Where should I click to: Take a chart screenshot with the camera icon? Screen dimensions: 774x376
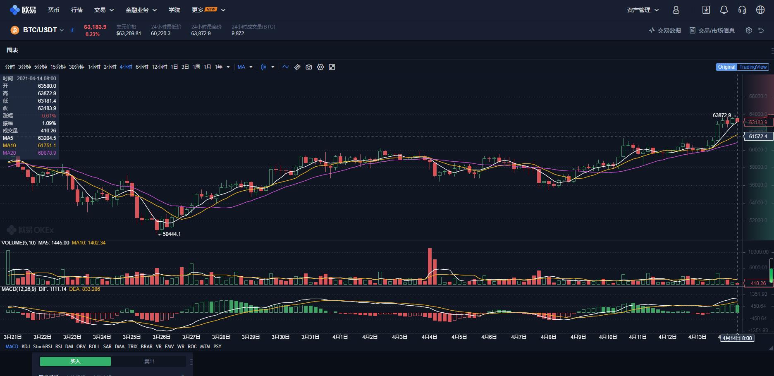click(x=308, y=67)
